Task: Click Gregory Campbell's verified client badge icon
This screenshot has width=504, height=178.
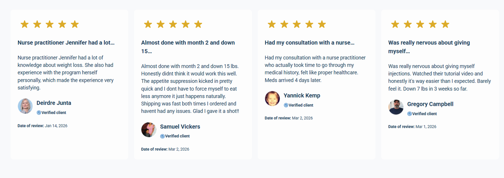Action: coord(409,114)
